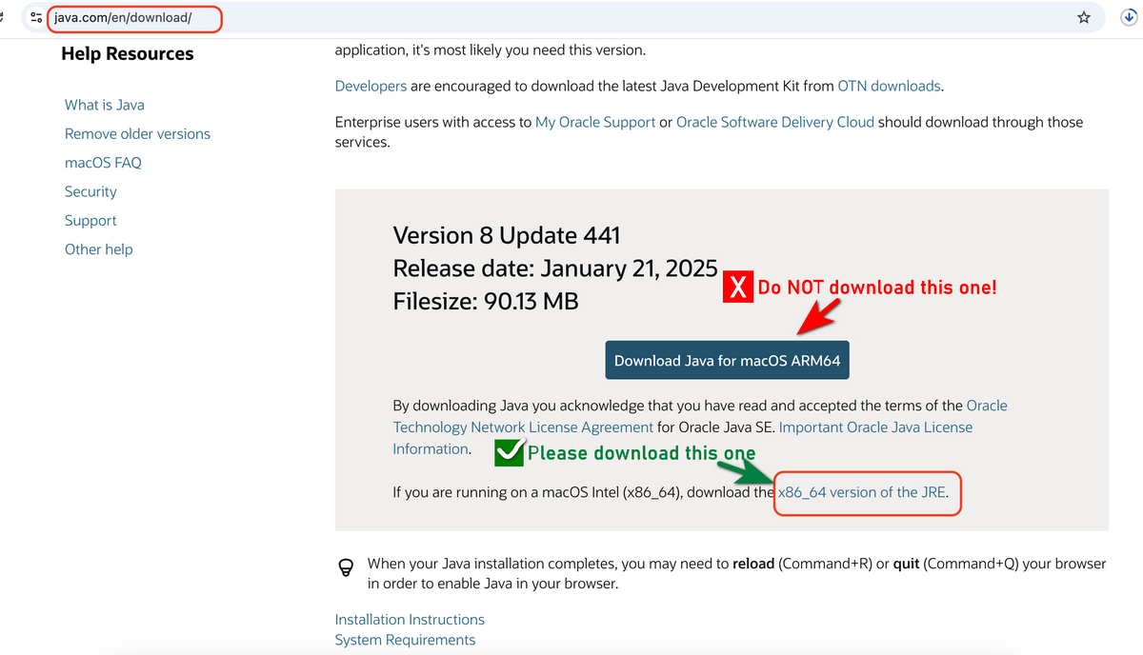Open the macOS FAQ link
Screen dimensions: 1143x655
103,162
